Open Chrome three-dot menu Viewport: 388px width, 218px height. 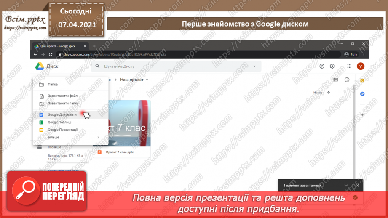[x=364, y=54]
